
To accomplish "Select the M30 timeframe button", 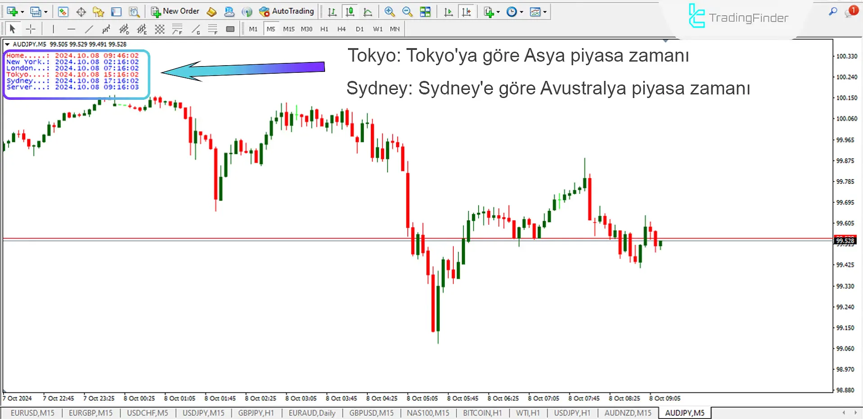I will coord(306,28).
